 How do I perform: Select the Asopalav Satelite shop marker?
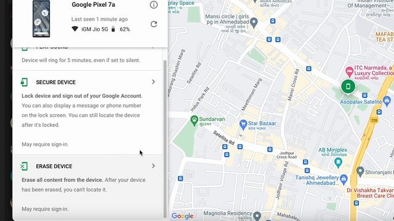coord(387,101)
